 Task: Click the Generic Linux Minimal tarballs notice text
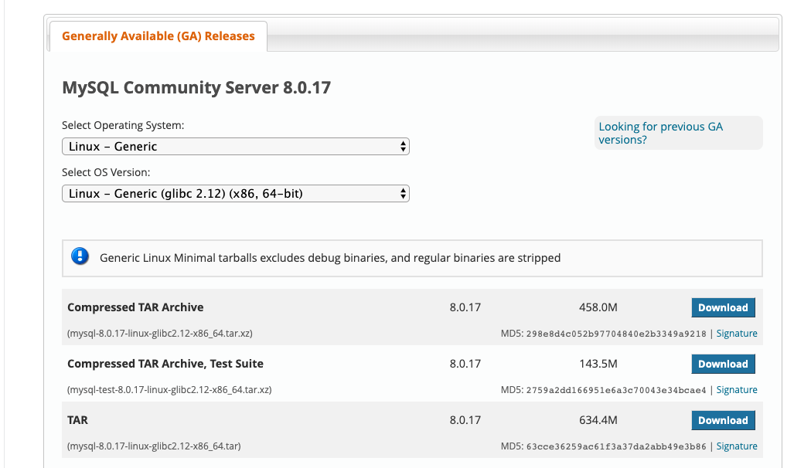[330, 258]
